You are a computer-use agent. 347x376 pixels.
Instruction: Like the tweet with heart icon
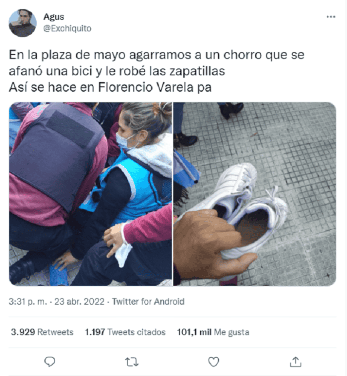point(214,362)
